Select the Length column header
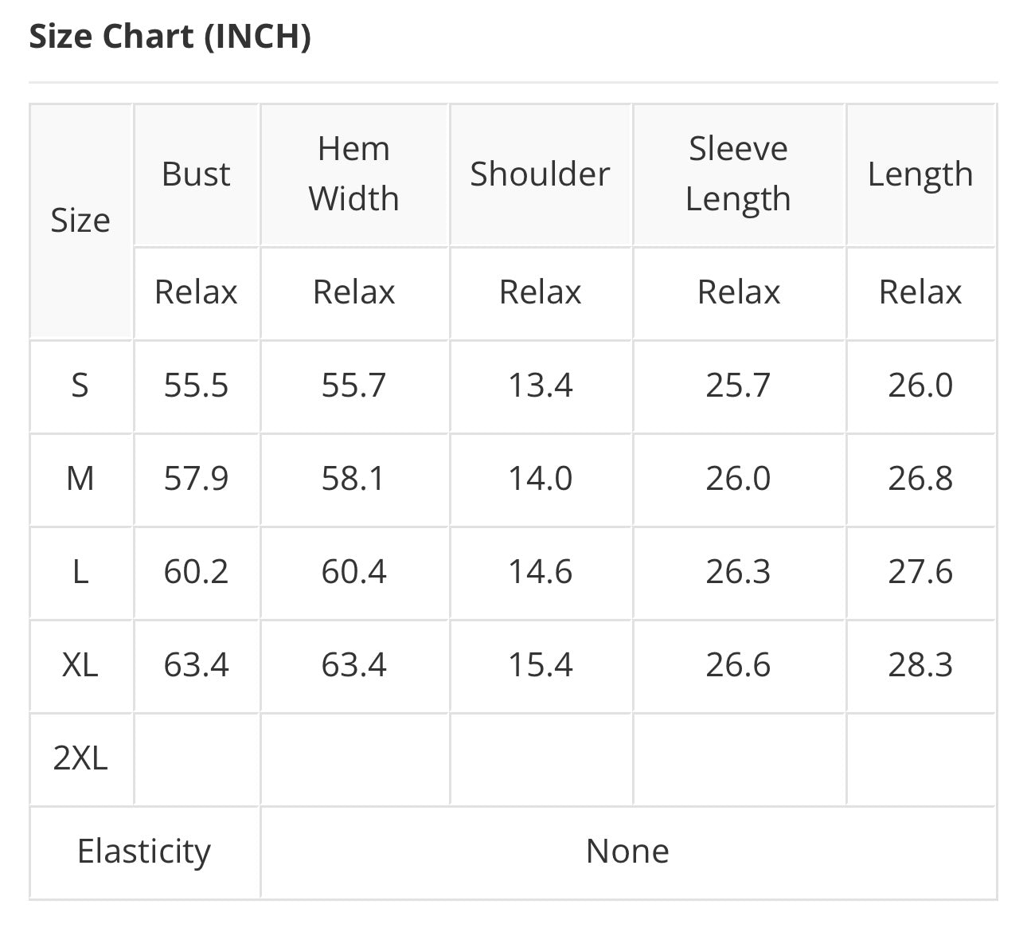Screen dimensions: 1027x928 (920, 174)
